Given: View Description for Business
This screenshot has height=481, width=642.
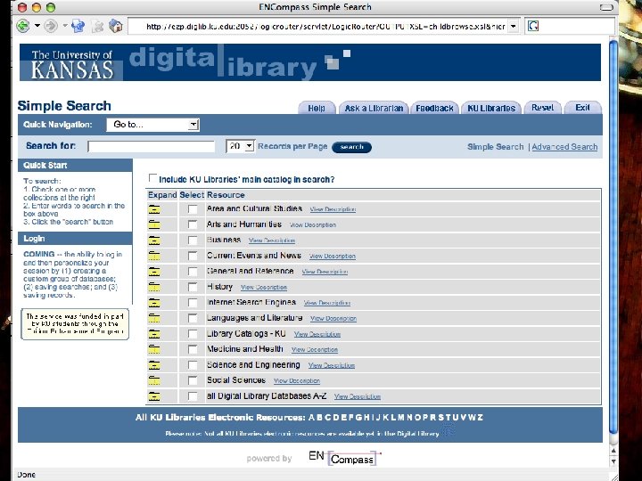Looking at the screenshot, I should [x=272, y=240].
